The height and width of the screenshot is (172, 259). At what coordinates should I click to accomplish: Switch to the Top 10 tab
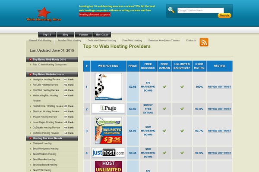47,34
